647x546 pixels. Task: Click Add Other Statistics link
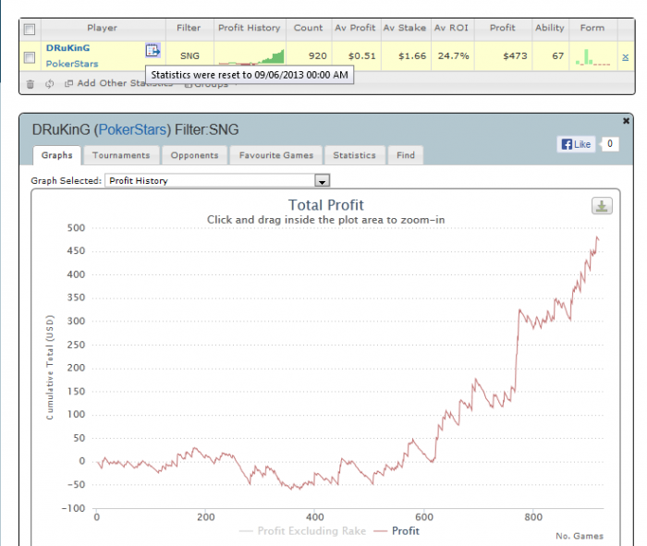[x=118, y=83]
